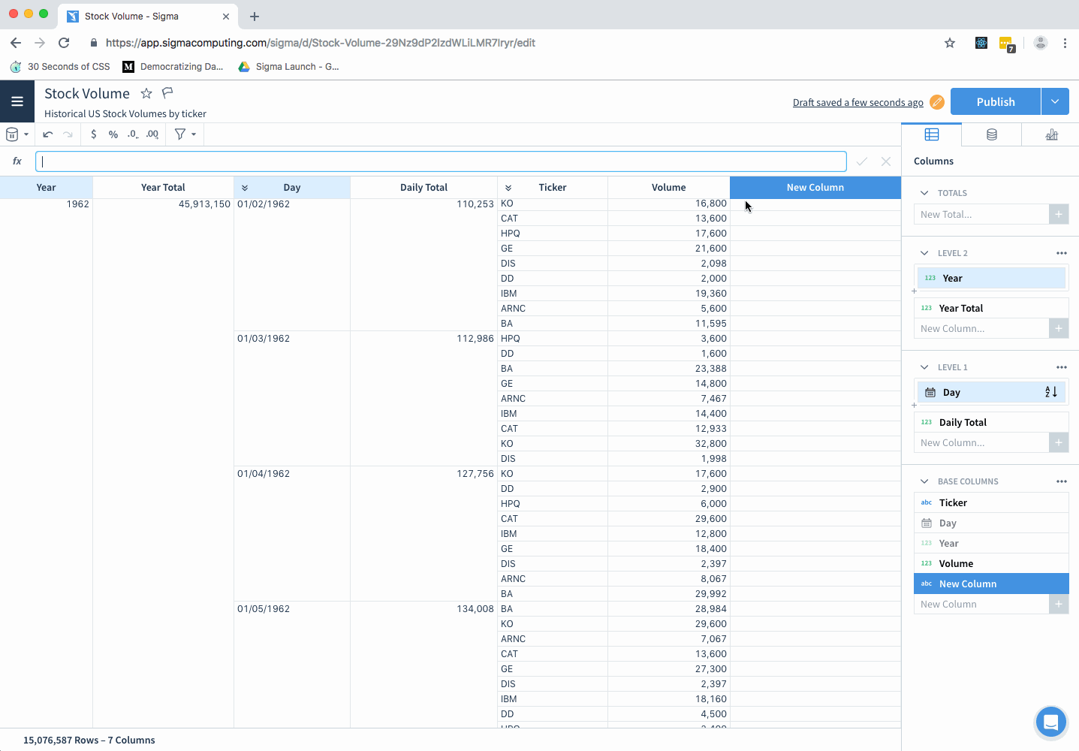Select the Daily Total column header
Image resolution: width=1079 pixels, height=751 pixels.
(x=423, y=188)
